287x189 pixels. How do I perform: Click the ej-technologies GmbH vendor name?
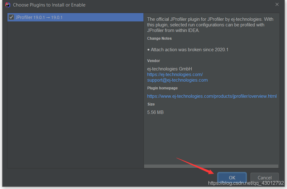[170, 69]
